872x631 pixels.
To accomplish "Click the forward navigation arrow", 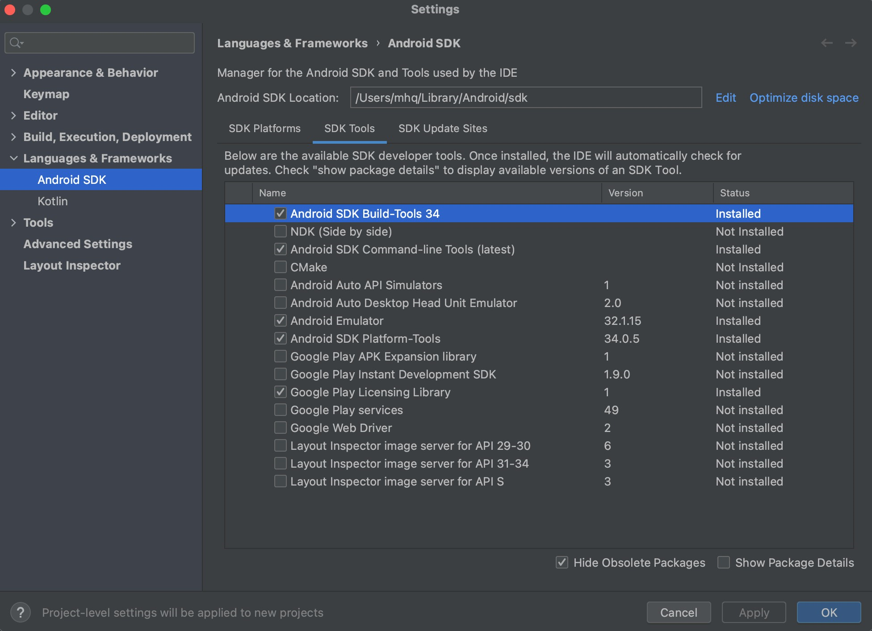I will point(851,43).
